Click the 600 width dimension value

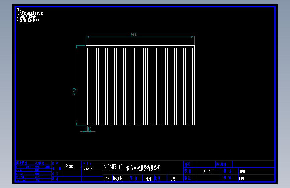[x=134, y=34]
